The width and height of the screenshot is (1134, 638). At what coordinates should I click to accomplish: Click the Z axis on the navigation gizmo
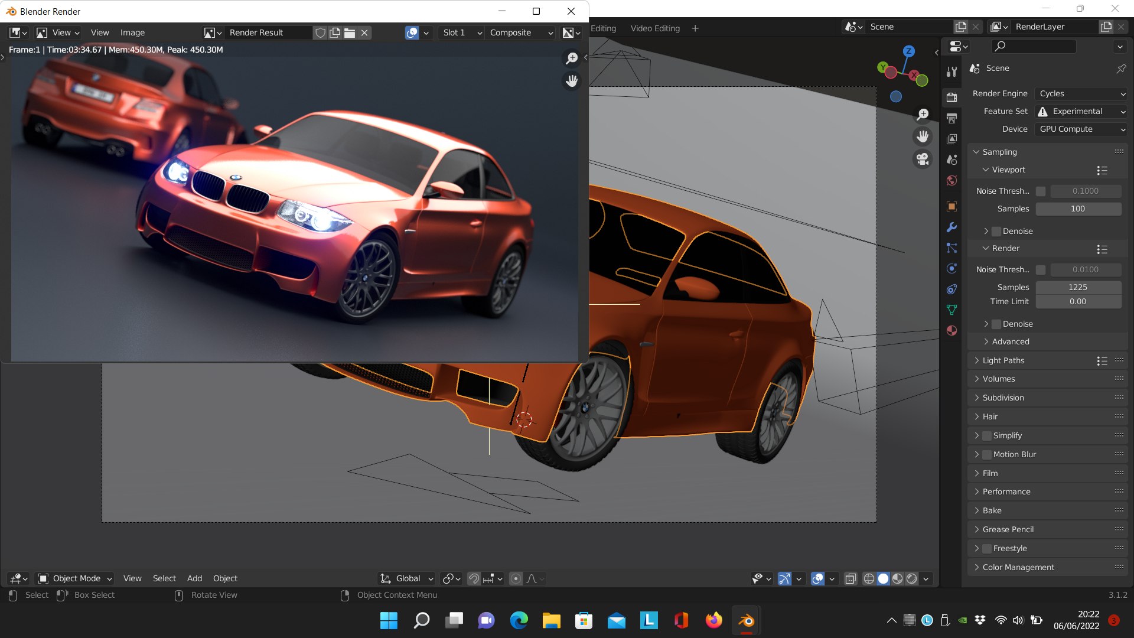click(909, 51)
